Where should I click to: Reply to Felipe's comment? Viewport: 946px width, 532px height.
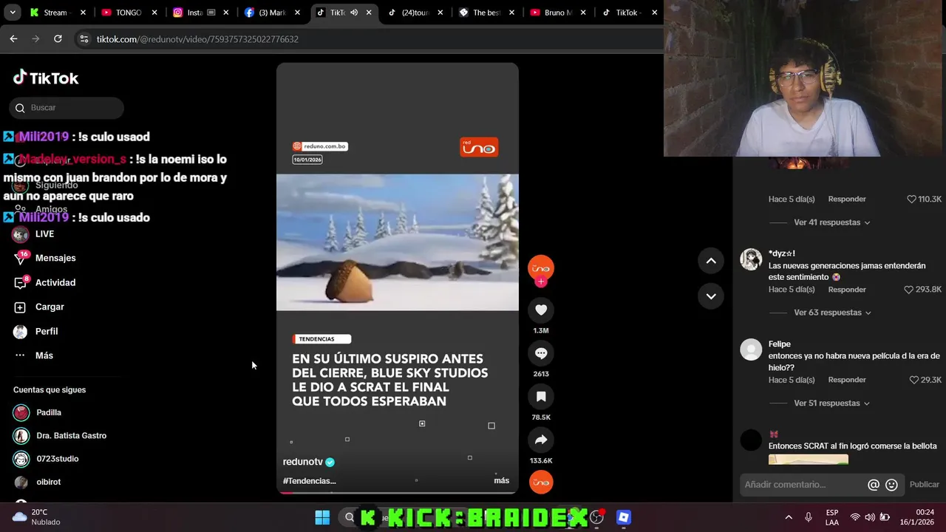(847, 380)
